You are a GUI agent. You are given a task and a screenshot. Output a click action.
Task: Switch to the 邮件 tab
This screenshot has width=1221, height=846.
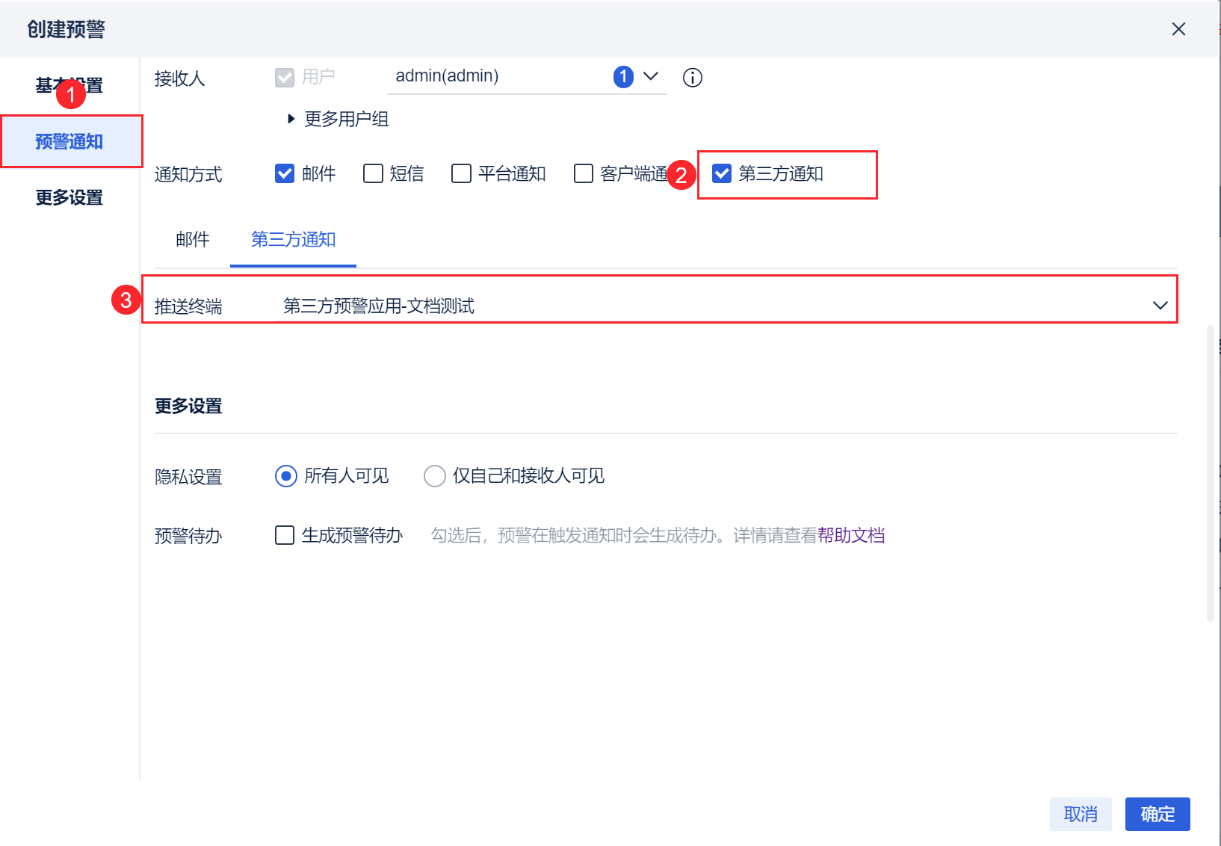pyautogui.click(x=193, y=239)
